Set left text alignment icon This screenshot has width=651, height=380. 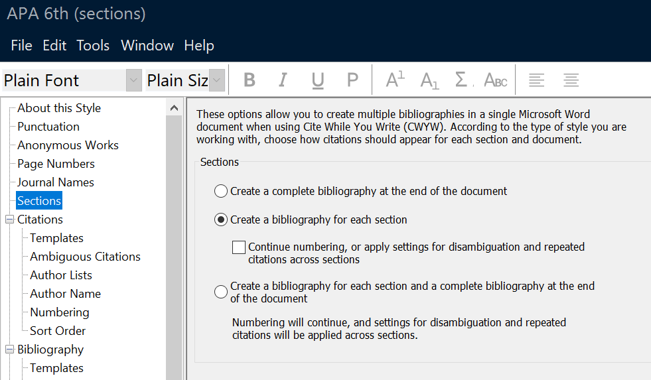coord(536,80)
